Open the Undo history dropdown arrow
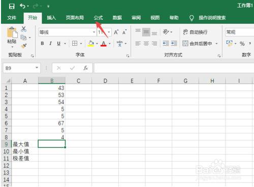 tap(28, 6)
